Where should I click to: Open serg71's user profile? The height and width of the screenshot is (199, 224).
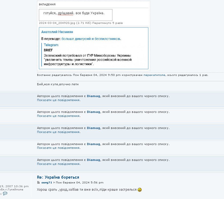tap(47, 183)
